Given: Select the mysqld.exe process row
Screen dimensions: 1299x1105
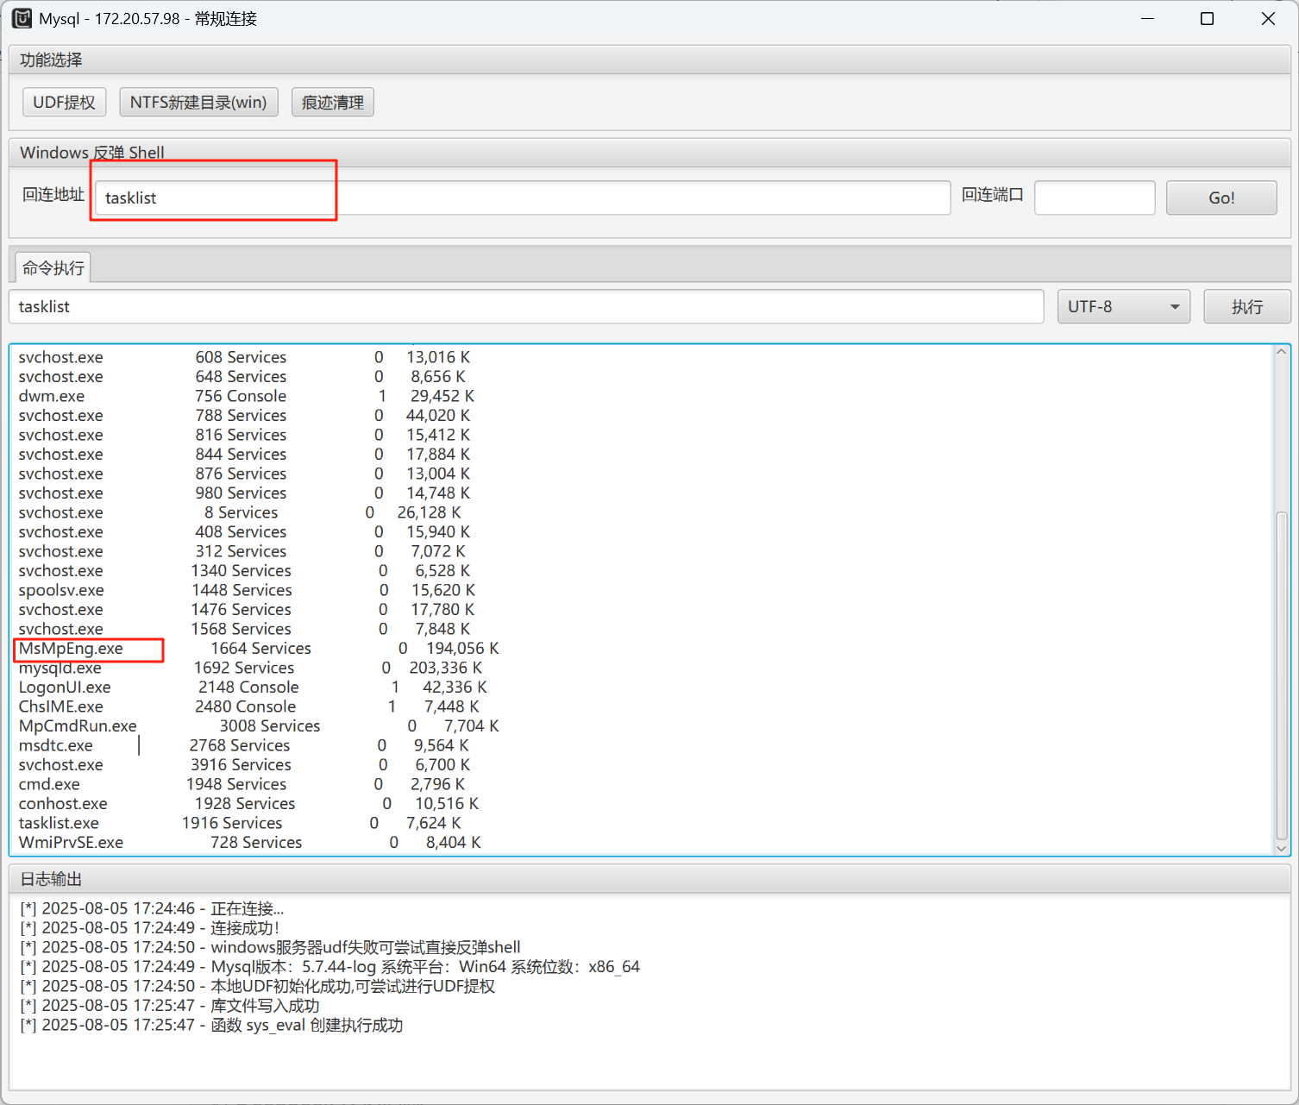Looking at the screenshot, I should (250, 668).
